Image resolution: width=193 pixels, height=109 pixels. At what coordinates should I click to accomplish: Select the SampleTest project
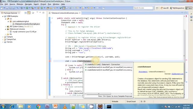click(x=11, y=39)
